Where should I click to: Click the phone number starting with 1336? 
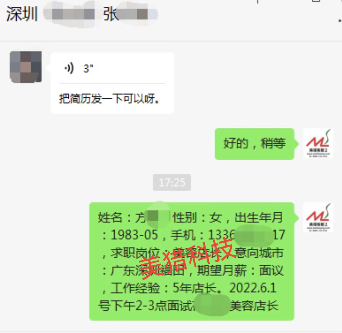[247, 235]
